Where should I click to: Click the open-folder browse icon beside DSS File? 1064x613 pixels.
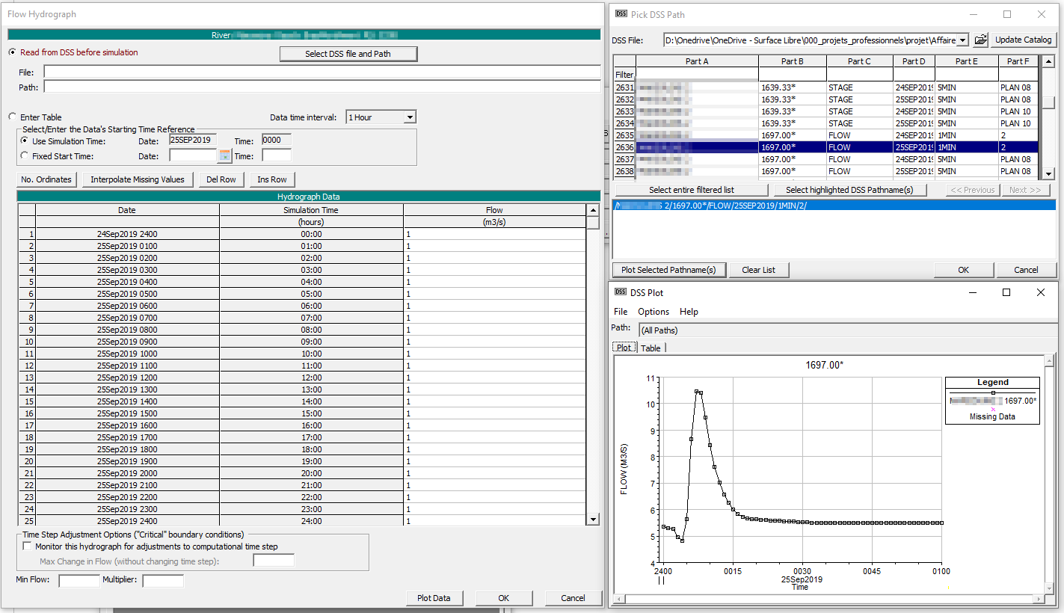tap(981, 40)
